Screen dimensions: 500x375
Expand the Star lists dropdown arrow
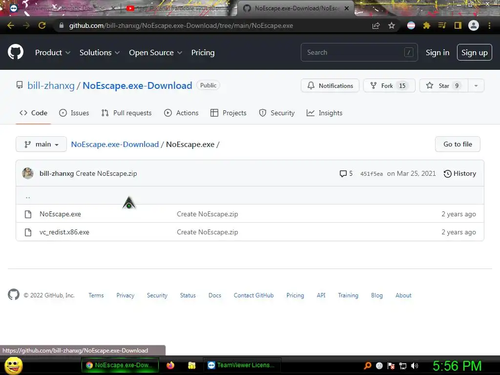(476, 86)
